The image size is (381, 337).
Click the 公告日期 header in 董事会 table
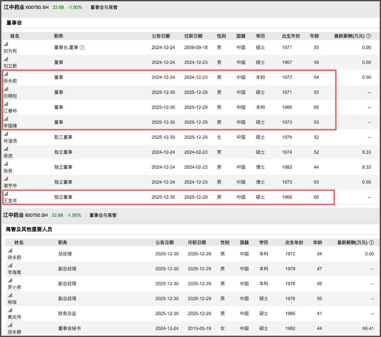[161, 36]
